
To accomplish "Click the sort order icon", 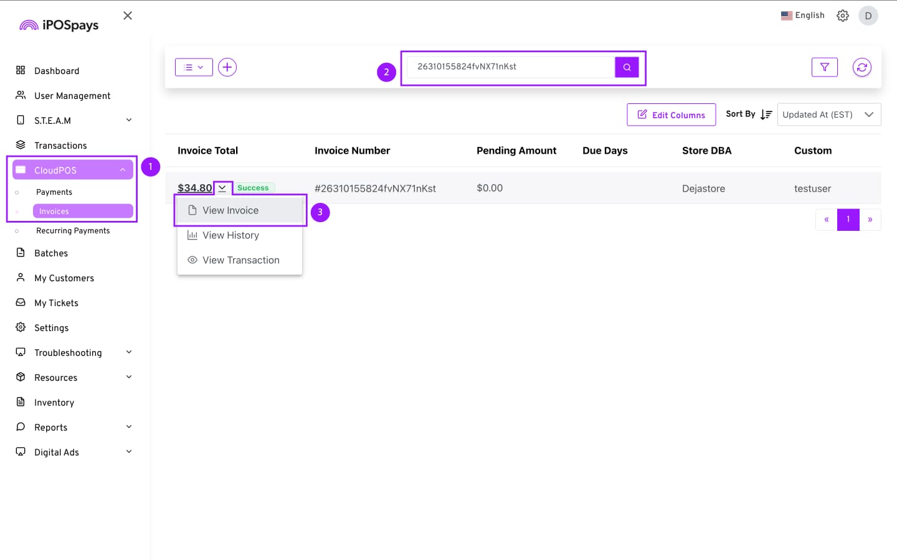I will [x=766, y=114].
